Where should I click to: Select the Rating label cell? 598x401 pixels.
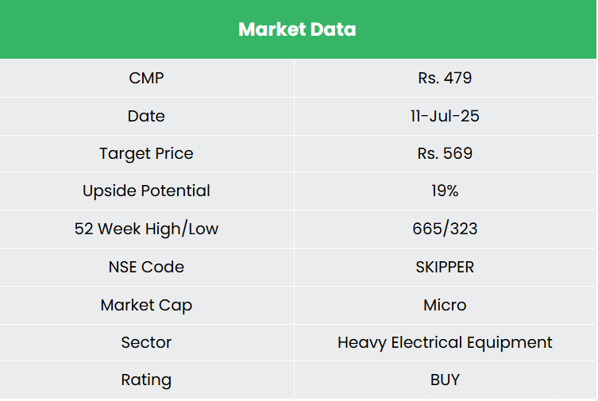pos(146,380)
